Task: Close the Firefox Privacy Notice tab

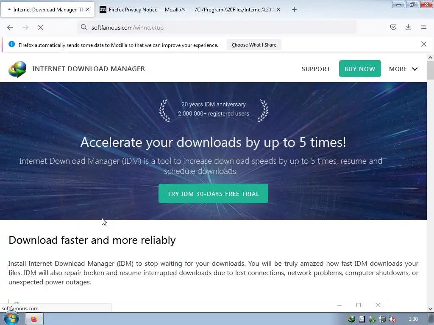Action: coord(183,9)
